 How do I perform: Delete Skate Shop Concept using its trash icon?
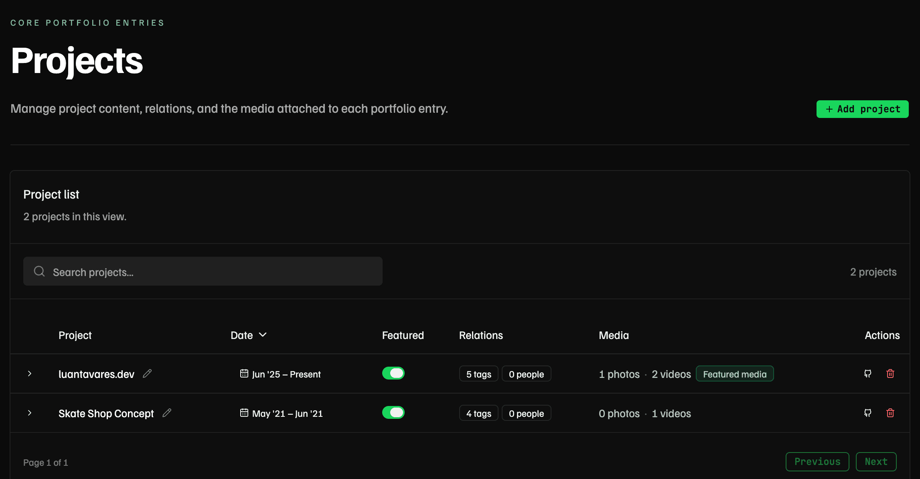click(x=890, y=413)
